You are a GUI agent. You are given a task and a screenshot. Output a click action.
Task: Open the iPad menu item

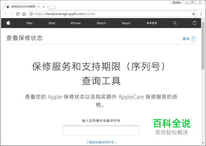(x=52, y=23)
